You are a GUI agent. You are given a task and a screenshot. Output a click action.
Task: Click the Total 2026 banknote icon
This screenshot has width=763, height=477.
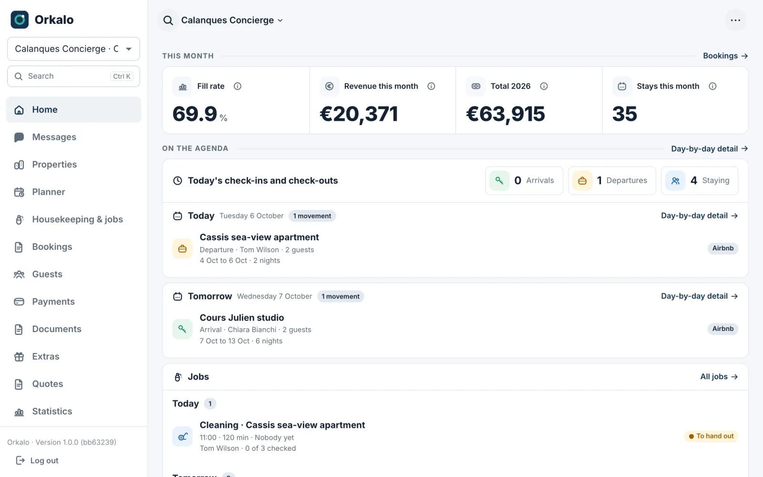(x=475, y=86)
